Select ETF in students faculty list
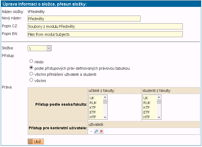 149,112
